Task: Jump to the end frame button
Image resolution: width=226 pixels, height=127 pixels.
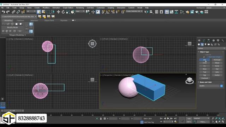Action: [175, 119]
